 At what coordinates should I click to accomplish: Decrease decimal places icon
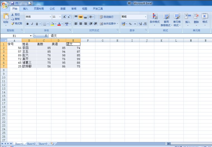[x=145, y=24]
